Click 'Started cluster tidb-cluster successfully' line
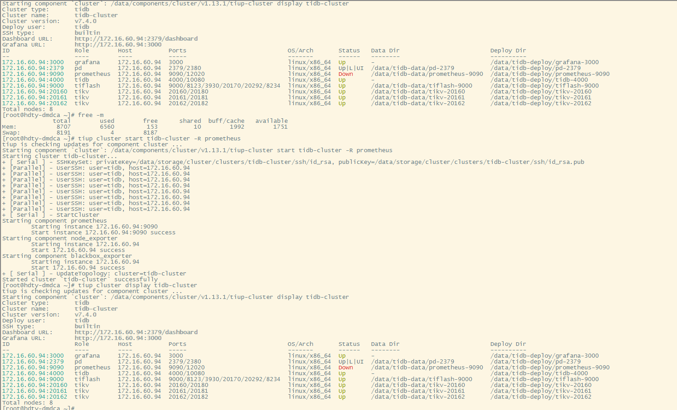Viewport: 677px width, 410px height. tap(80, 280)
